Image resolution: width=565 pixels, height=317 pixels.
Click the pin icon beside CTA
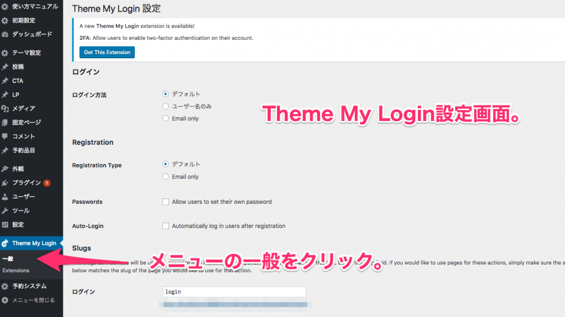(x=4, y=81)
